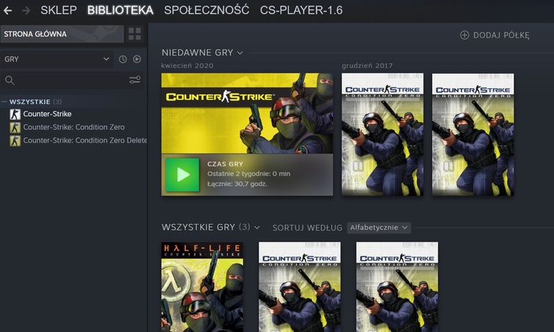554x332 pixels.
Task: Click the plus icon beside DODAJ PÓŁKĘ
Action: (x=464, y=35)
